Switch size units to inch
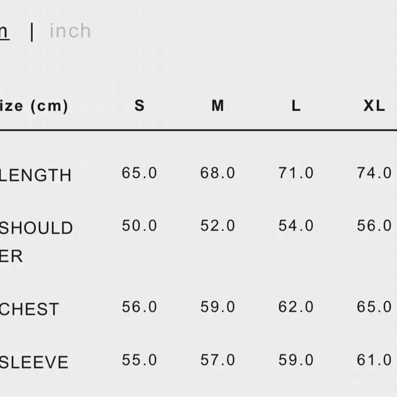The height and width of the screenshot is (397, 397). (70, 31)
